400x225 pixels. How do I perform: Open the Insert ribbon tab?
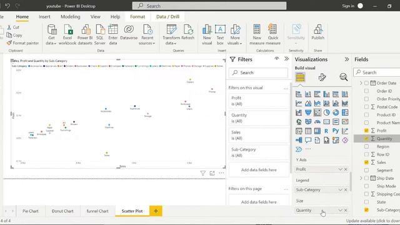pyautogui.click(x=44, y=17)
